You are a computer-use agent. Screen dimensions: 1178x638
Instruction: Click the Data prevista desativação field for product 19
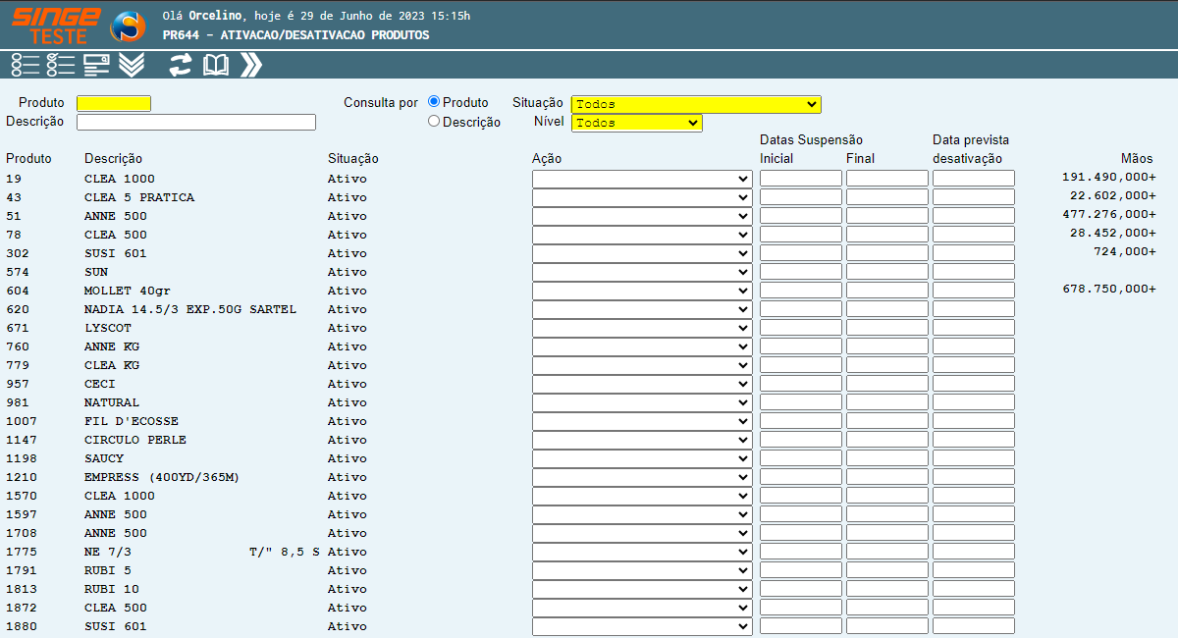974,179
